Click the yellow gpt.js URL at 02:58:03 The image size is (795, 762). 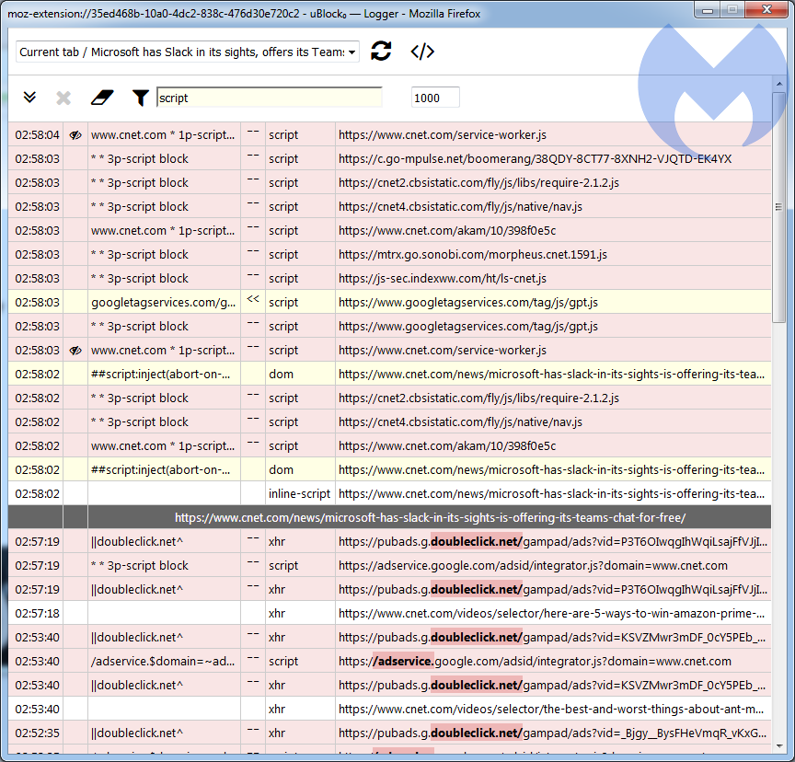click(x=468, y=302)
